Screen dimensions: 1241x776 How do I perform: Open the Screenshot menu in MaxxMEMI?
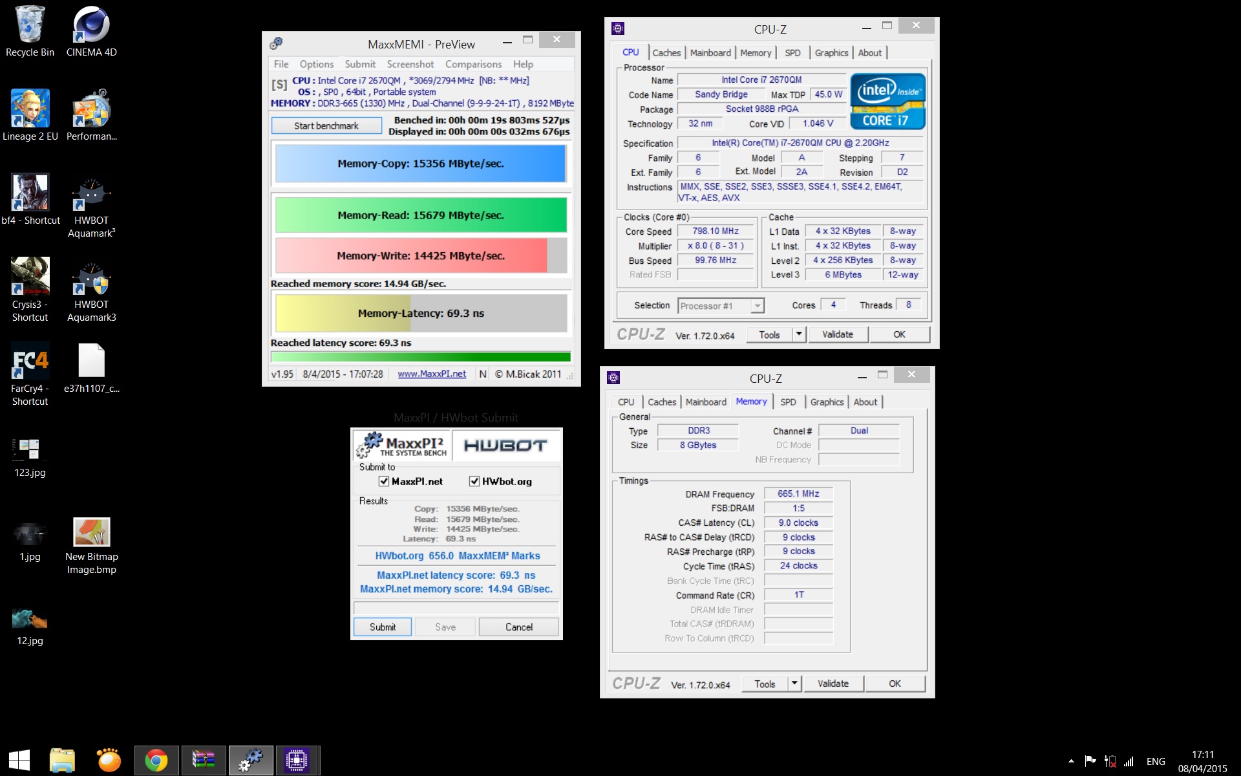coord(410,64)
